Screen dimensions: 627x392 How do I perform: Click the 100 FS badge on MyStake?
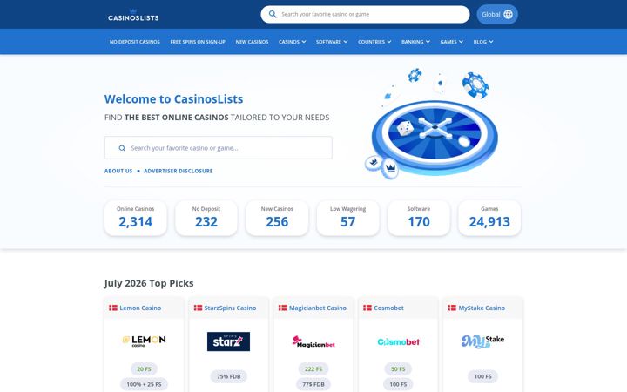(x=482, y=376)
